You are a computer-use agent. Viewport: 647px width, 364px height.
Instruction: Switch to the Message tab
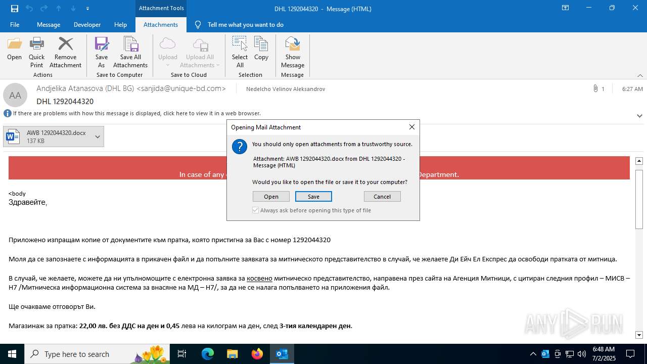[49, 25]
